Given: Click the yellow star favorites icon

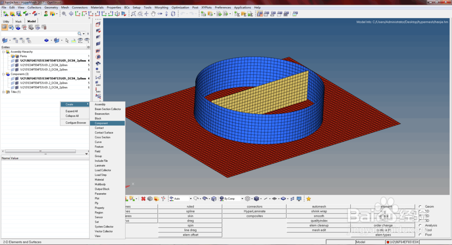Looking at the screenshot, I should pos(309,199).
